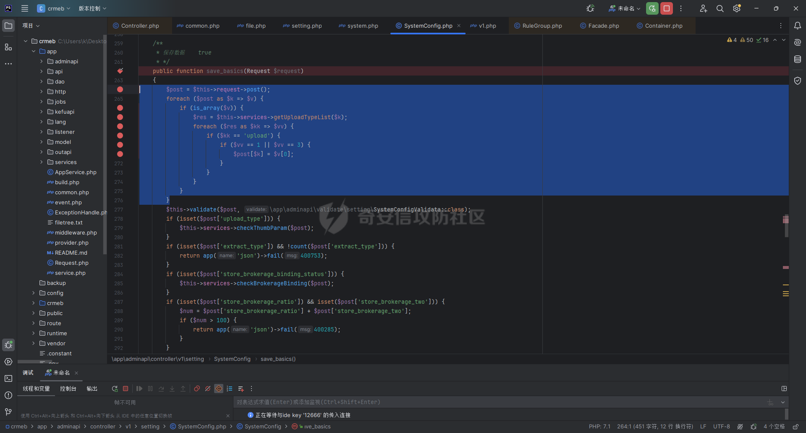The height and width of the screenshot is (433, 806).
Task: Click the Step Into debug icon
Action: tap(172, 389)
